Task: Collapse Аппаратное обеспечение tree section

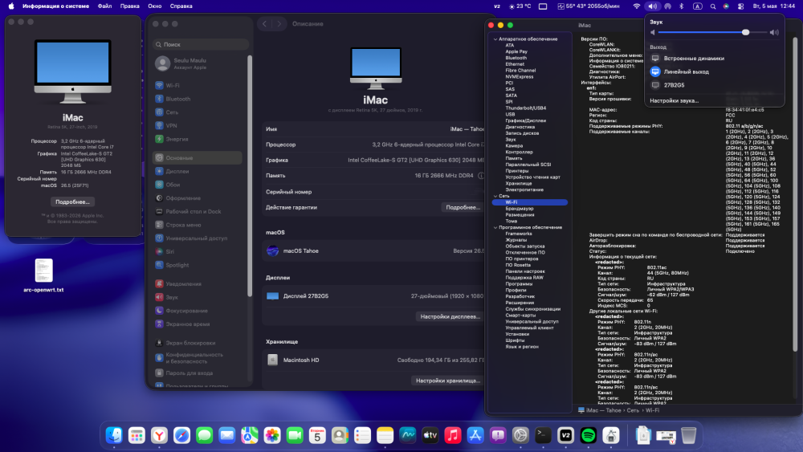Action: coord(495,39)
